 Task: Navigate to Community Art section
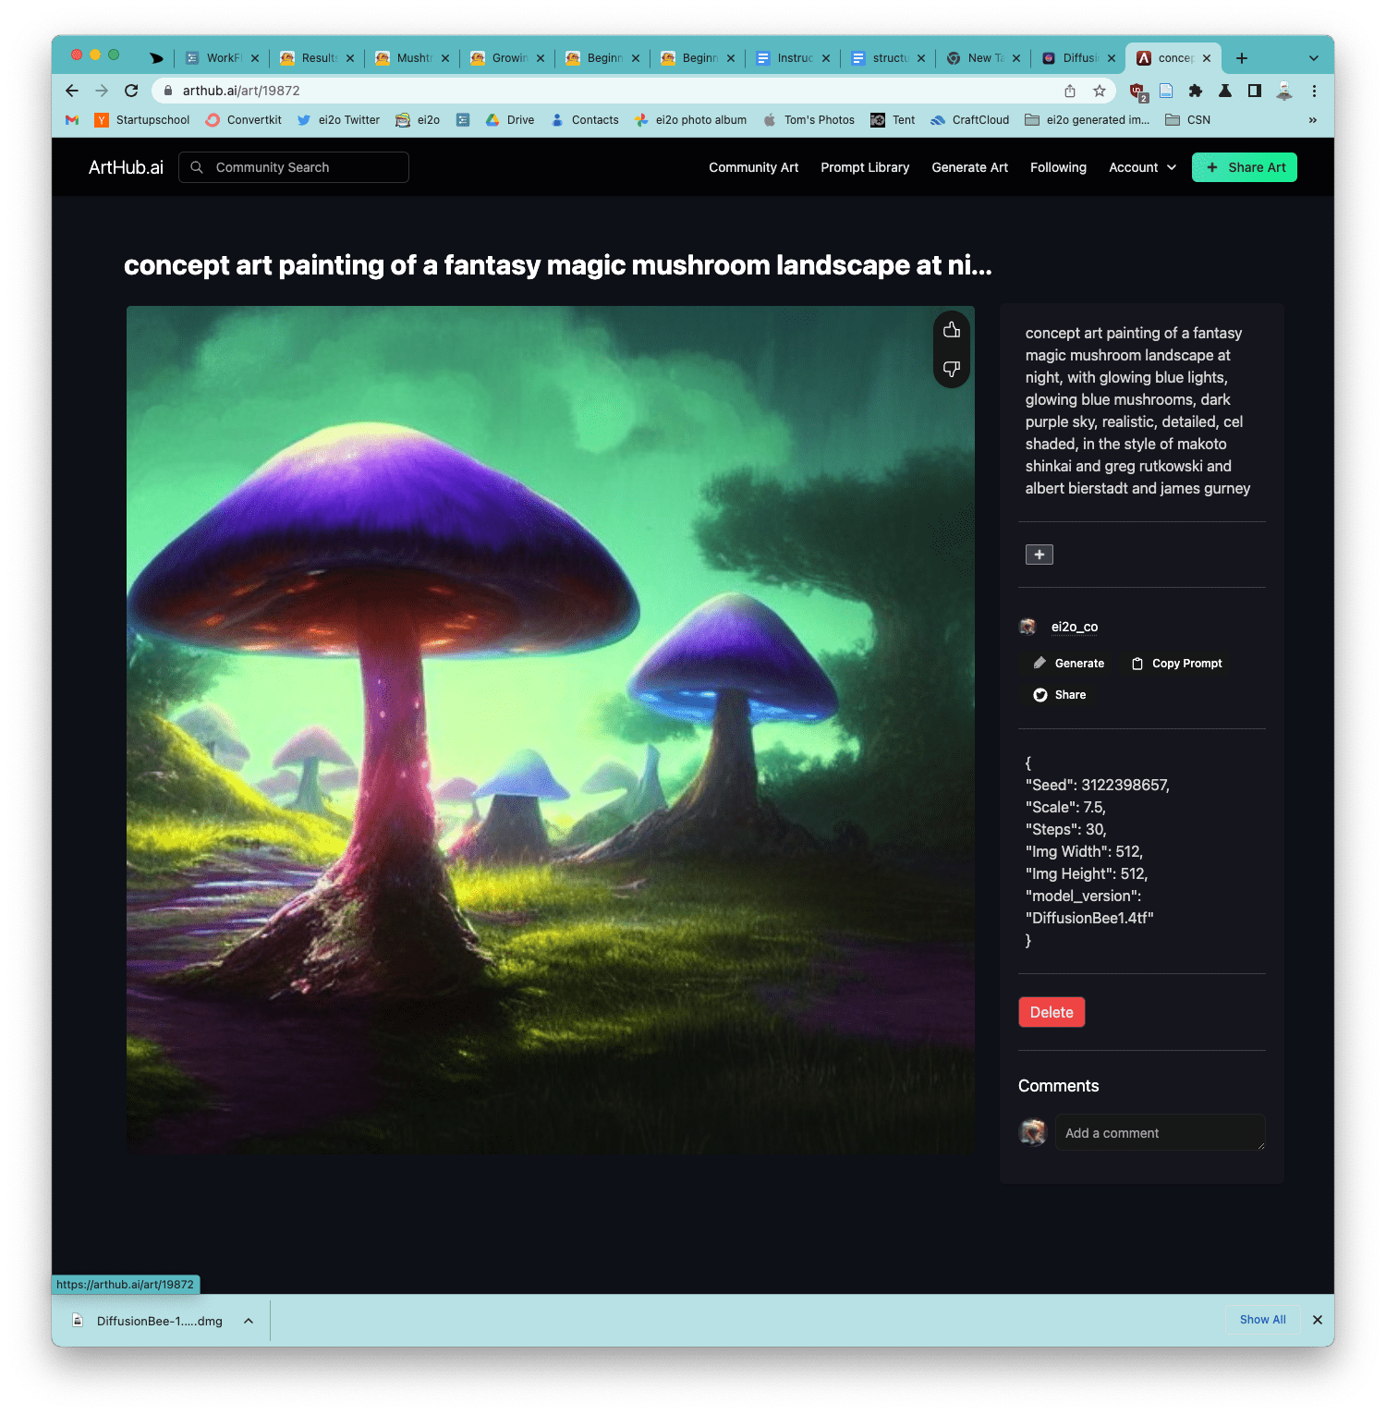[x=753, y=167]
